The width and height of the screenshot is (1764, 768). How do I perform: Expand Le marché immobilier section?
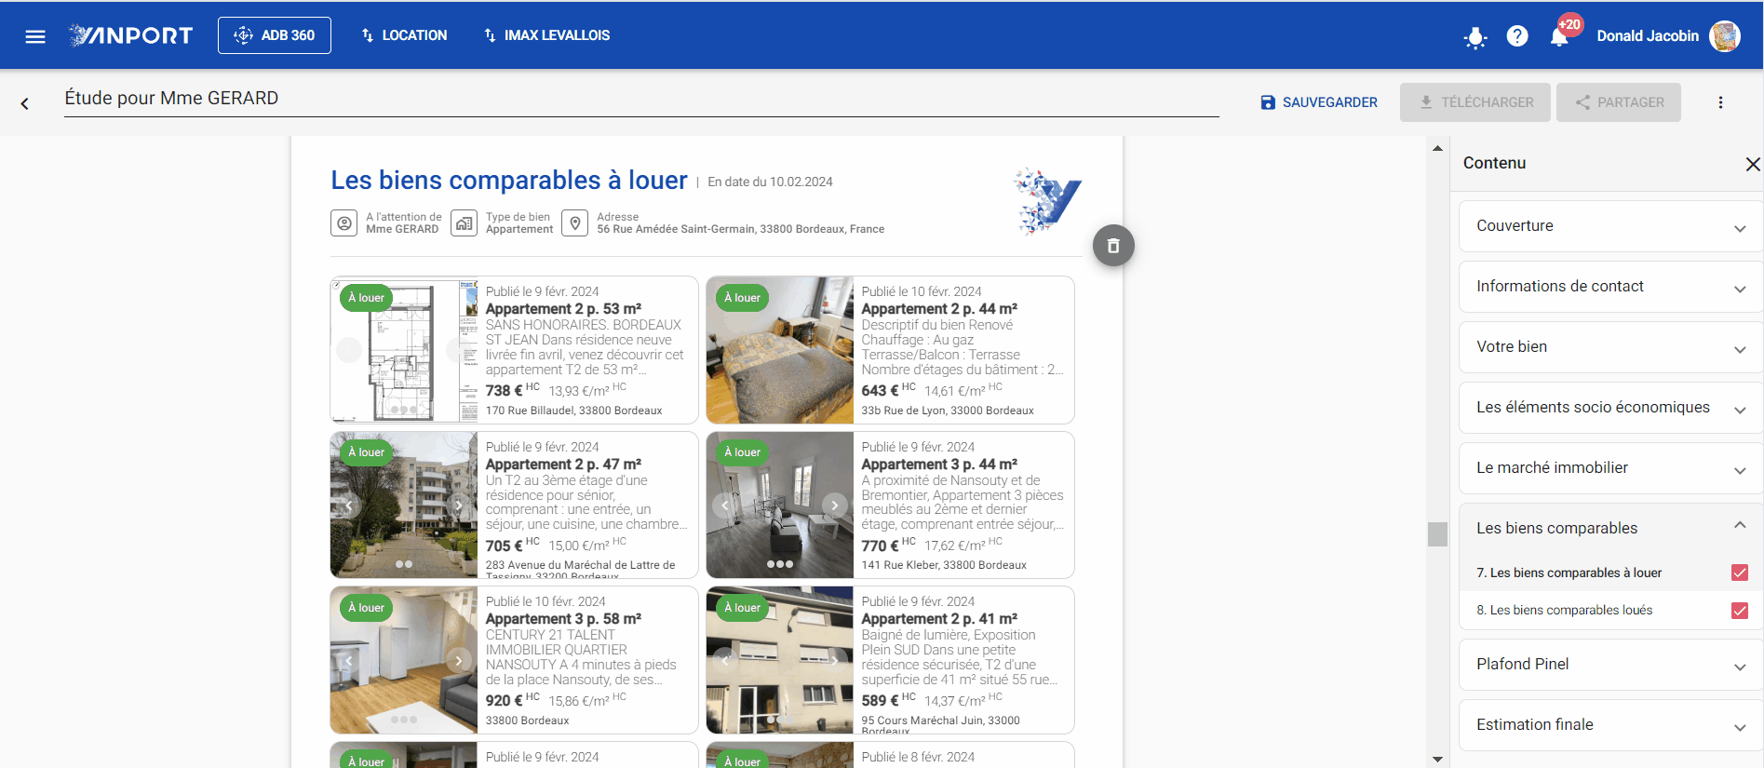click(x=1610, y=468)
